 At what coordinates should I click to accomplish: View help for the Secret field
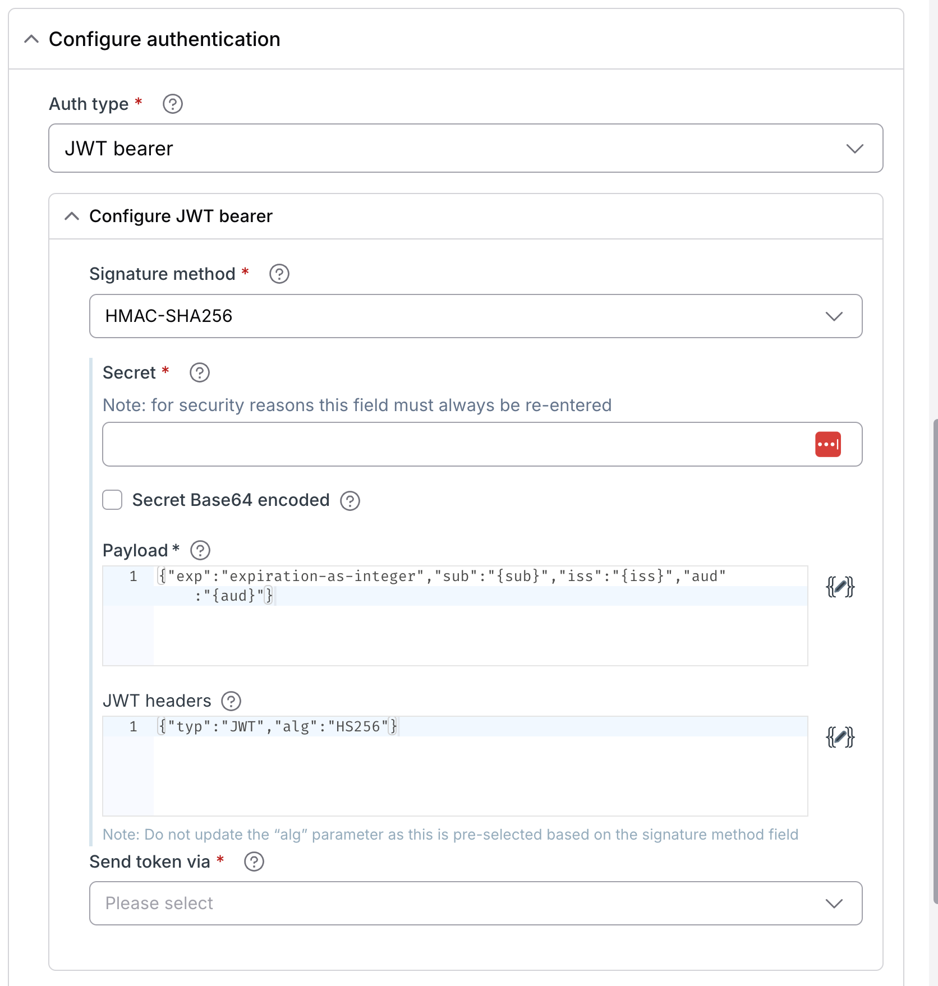[199, 372]
